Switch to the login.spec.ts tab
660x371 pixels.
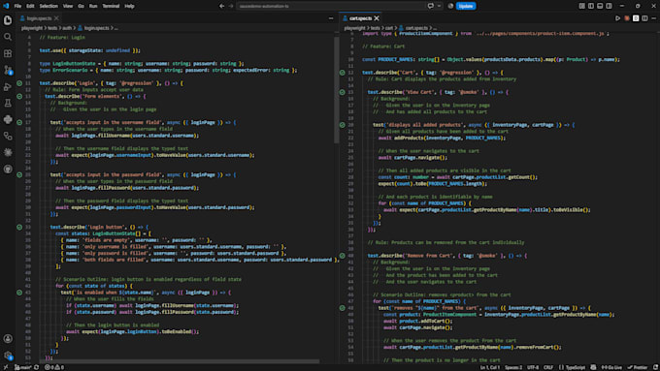pyautogui.click(x=39, y=18)
